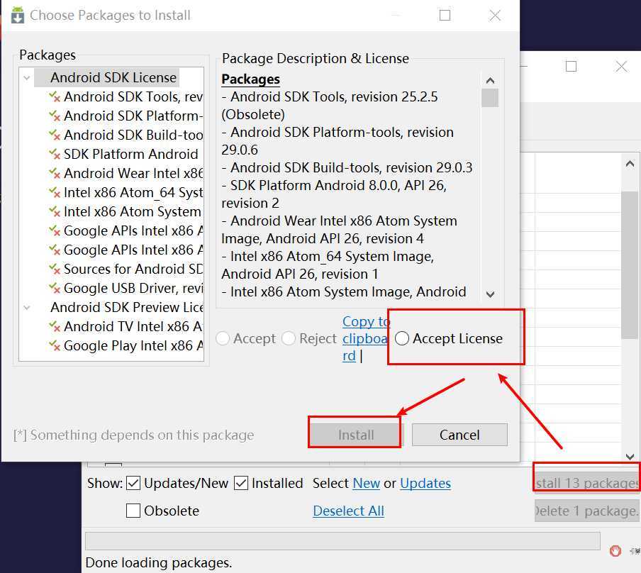Click the Install 13 packages button
The image size is (641, 573).
587,484
